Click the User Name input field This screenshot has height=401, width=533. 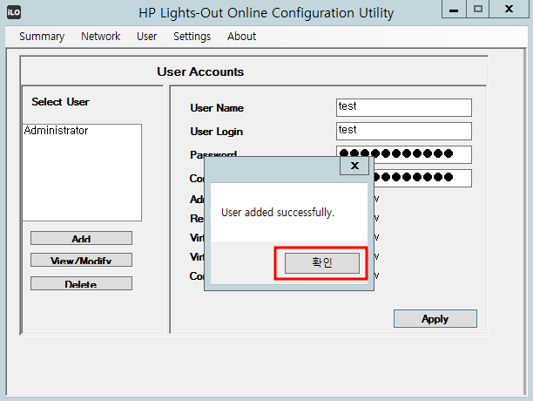[404, 107]
